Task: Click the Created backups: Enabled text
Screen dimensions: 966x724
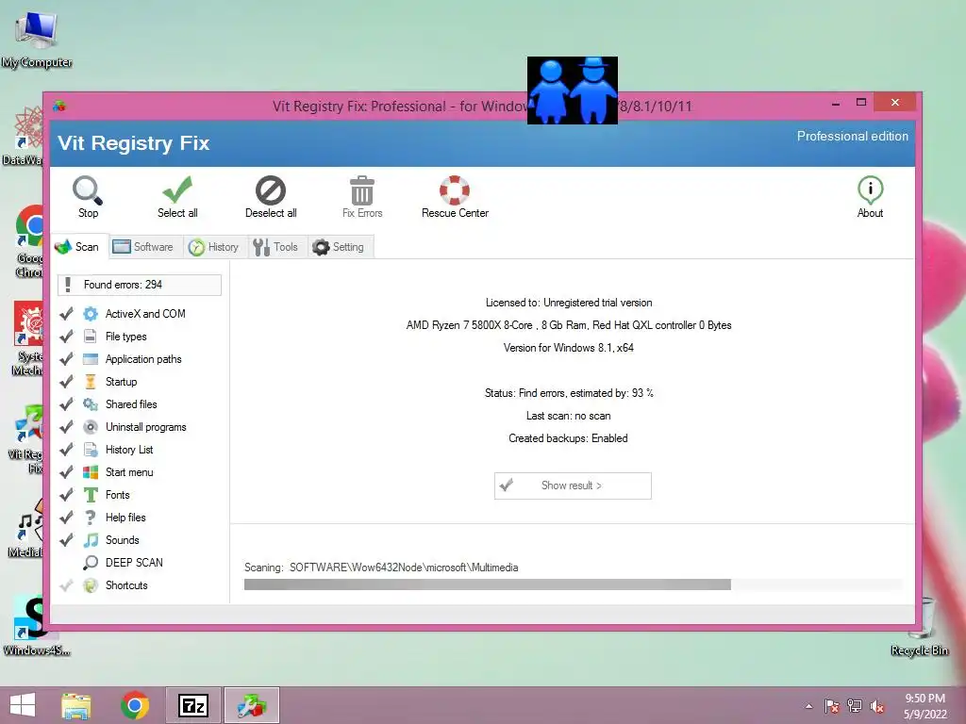Action: pyautogui.click(x=568, y=438)
